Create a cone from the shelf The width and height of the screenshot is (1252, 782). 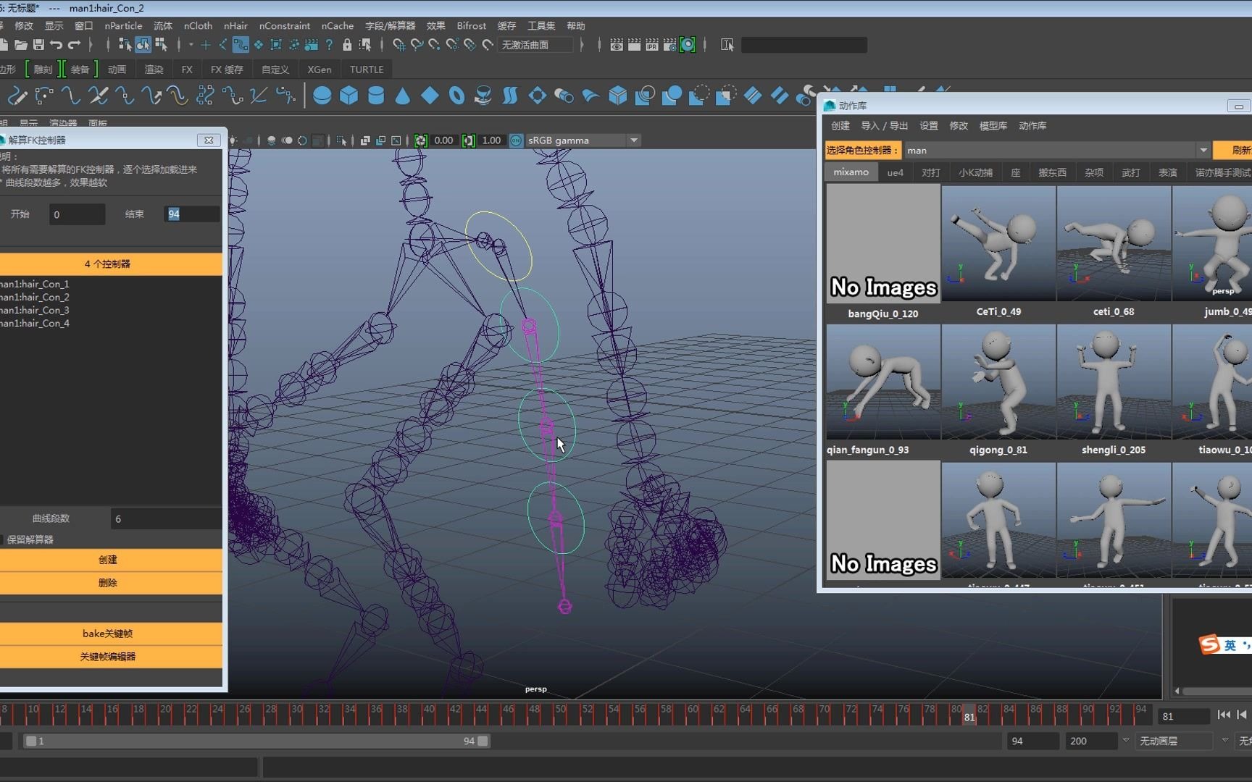point(403,95)
